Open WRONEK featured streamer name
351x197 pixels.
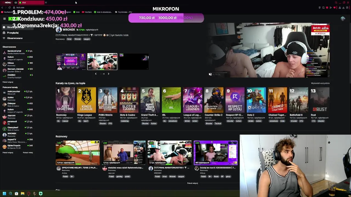pos(69,30)
